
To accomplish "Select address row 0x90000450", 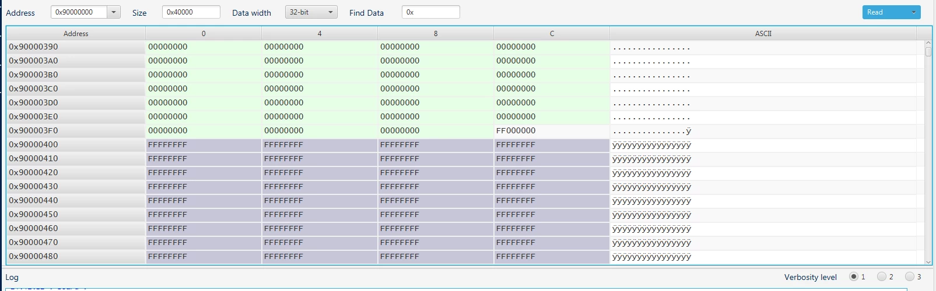I will coord(76,215).
